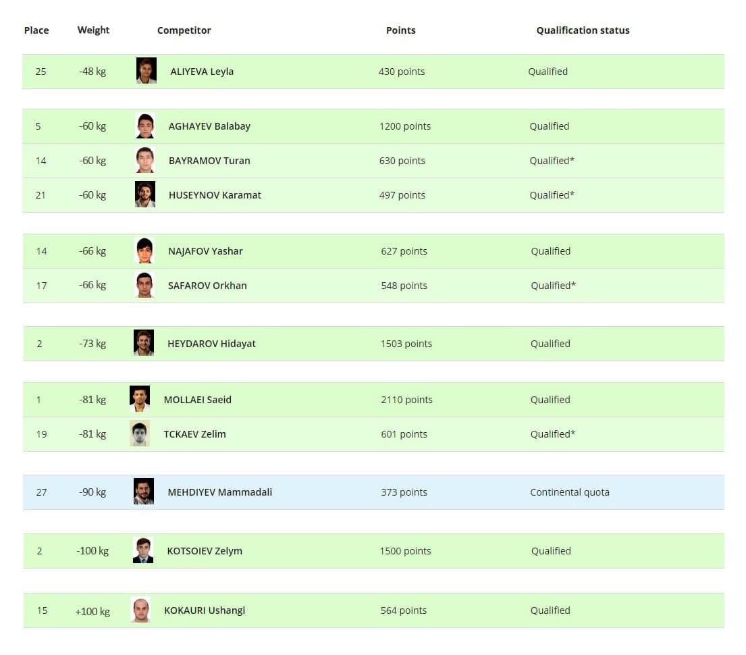Click the Continental quota status text
This screenshot has width=746, height=655.
click(x=569, y=492)
